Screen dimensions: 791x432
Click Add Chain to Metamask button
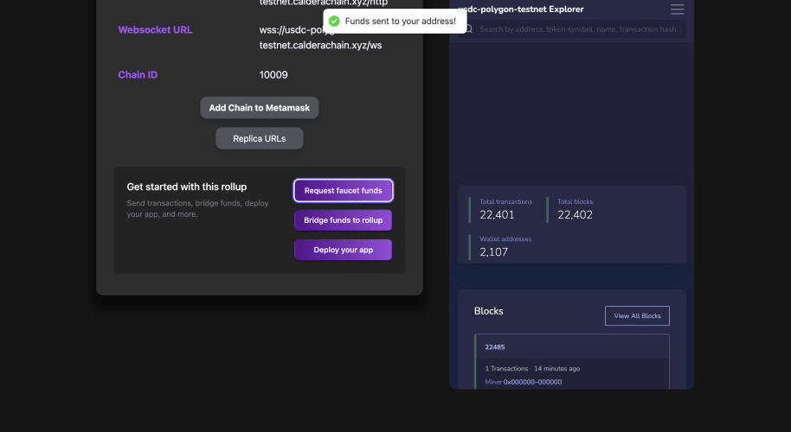[x=260, y=108]
